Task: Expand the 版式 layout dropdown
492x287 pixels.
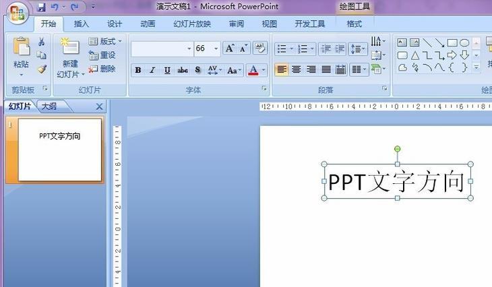Action: pos(105,42)
